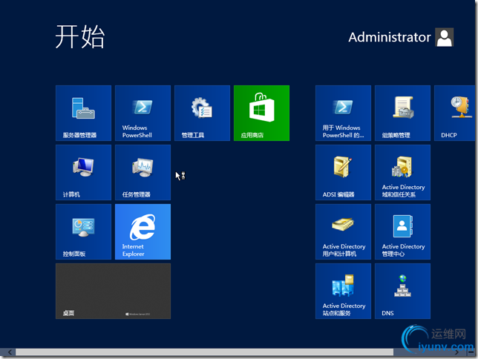Open Active Directory 域和信任关系 tile

click(x=402, y=173)
